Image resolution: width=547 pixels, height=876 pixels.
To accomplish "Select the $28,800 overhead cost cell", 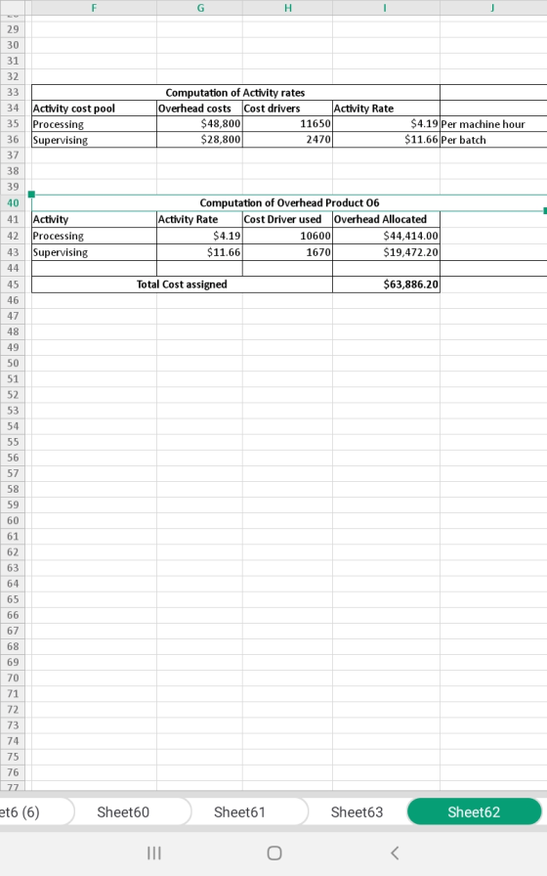I will pos(200,140).
